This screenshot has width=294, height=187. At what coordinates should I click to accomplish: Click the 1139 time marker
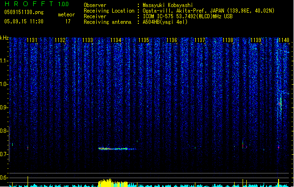256,40
